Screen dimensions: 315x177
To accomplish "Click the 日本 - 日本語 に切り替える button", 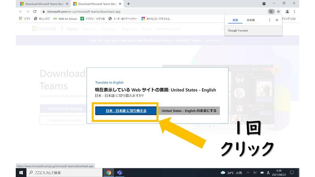I will [x=126, y=111].
